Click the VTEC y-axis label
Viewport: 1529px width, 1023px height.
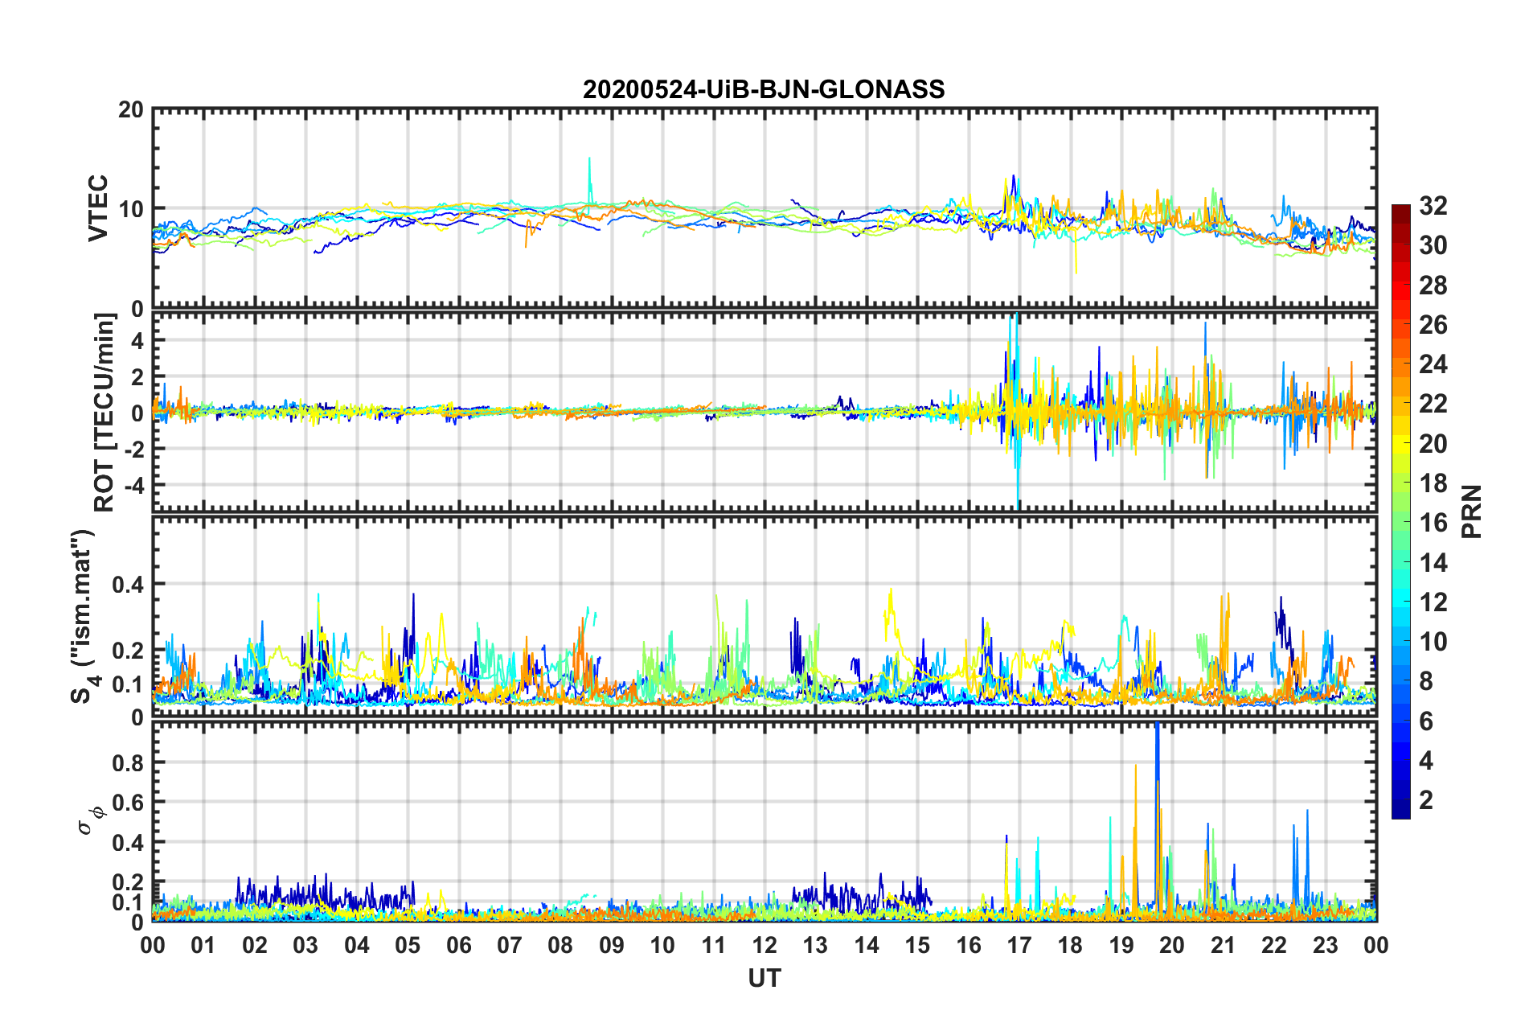pyautogui.click(x=98, y=208)
